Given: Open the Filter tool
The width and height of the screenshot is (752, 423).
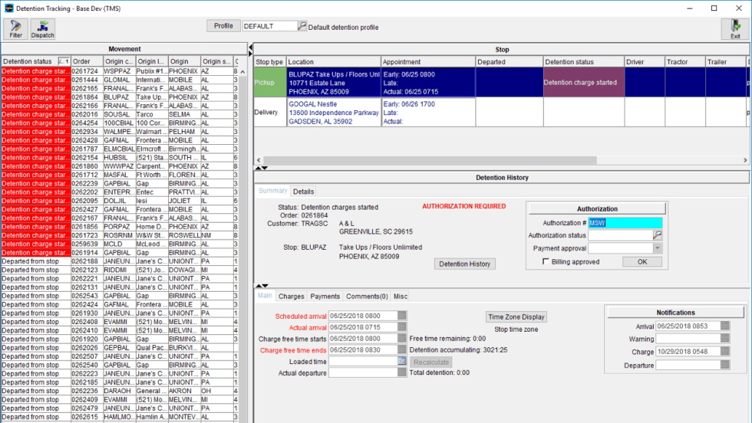Looking at the screenshot, I should (15, 29).
